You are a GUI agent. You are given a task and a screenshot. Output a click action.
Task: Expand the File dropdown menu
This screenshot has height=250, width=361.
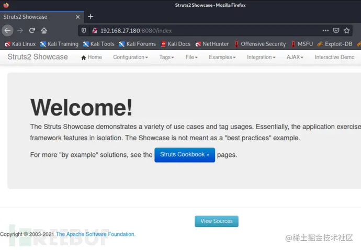191,58
